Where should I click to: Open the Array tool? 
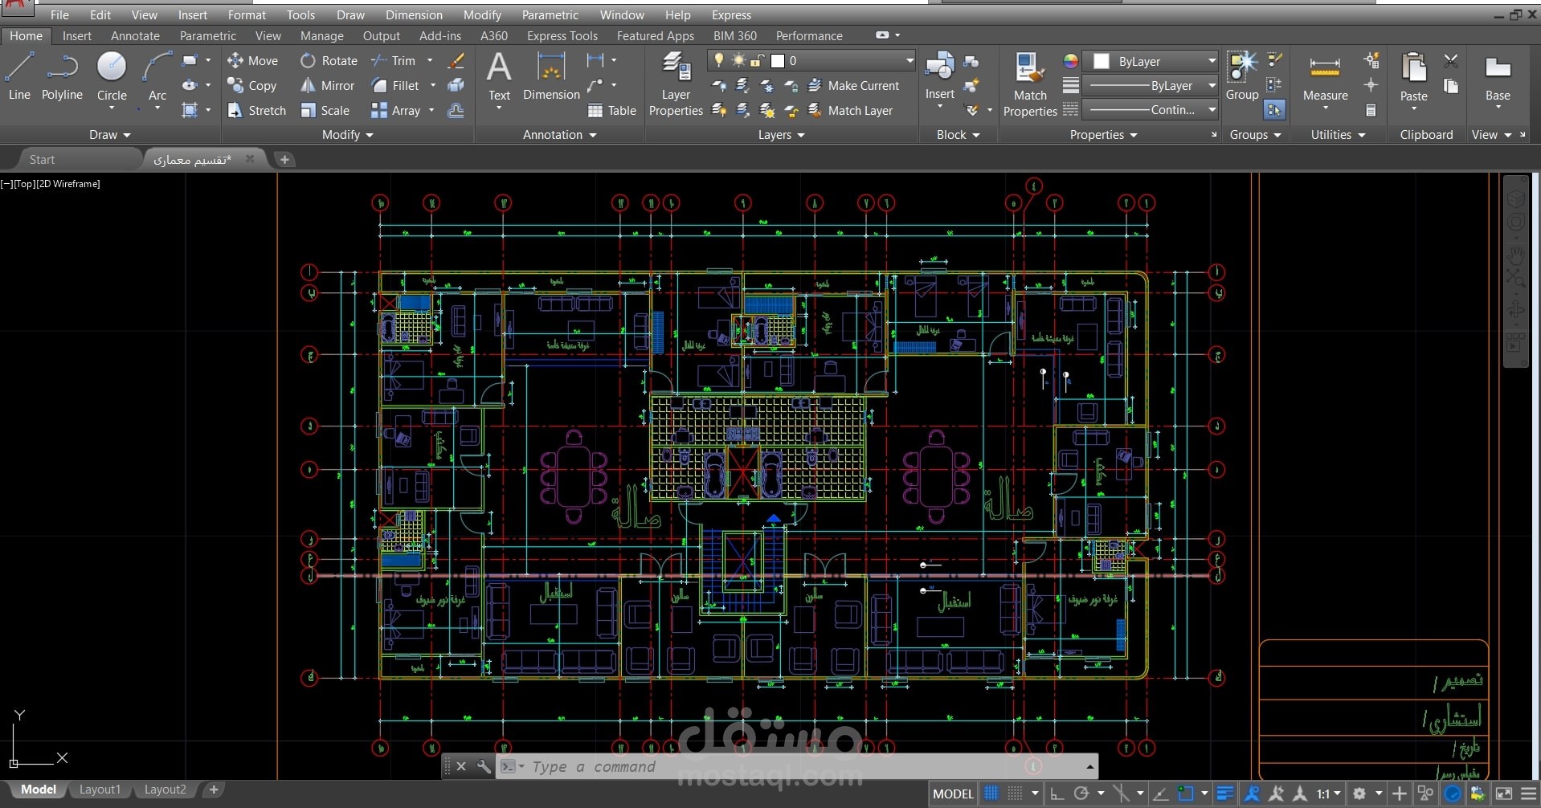396,110
